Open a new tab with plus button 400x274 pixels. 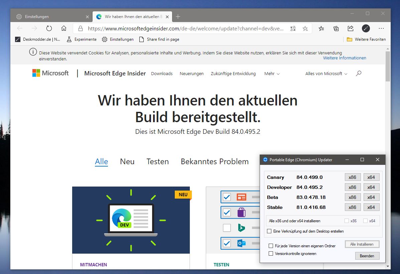178,17
